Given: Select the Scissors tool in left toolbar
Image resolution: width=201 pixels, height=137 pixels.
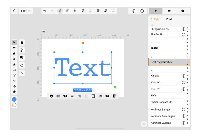Looking at the screenshot, I should point(14,86).
